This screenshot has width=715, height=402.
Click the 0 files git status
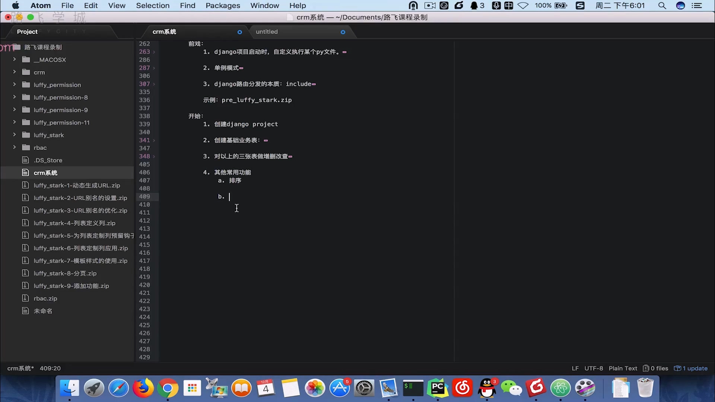pos(655,368)
